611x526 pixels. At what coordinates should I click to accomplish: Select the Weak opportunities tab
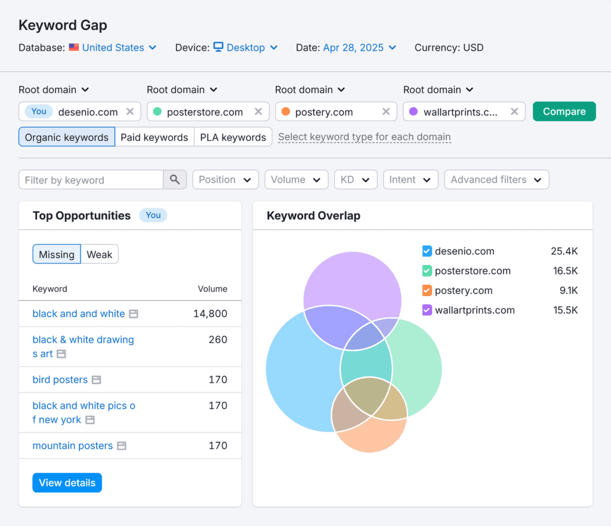pos(99,254)
